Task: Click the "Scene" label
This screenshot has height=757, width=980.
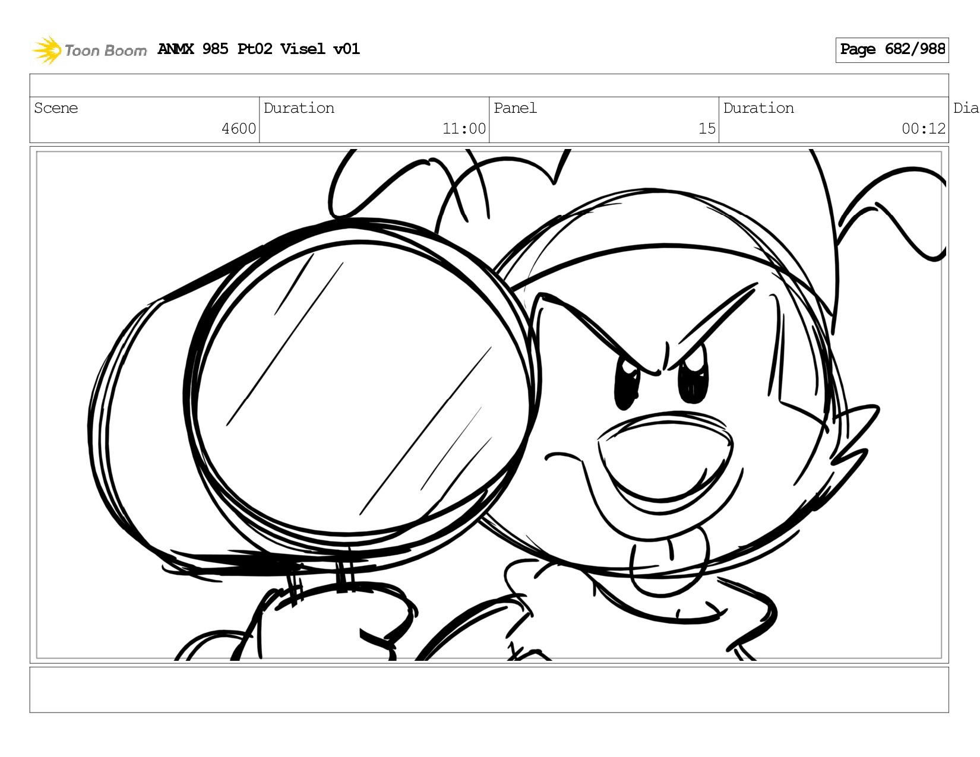Action: (x=56, y=108)
